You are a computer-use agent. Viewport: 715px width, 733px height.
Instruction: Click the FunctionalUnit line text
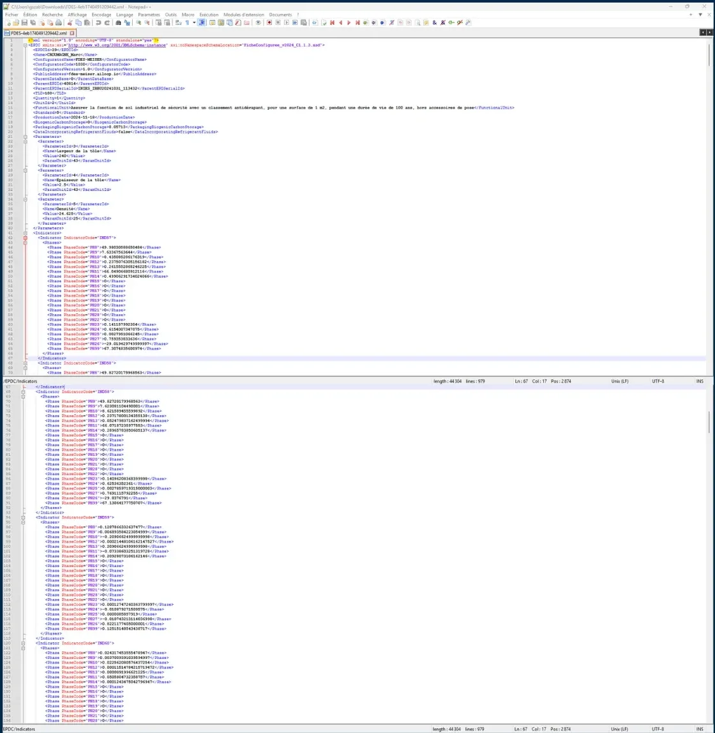[x=273, y=107]
